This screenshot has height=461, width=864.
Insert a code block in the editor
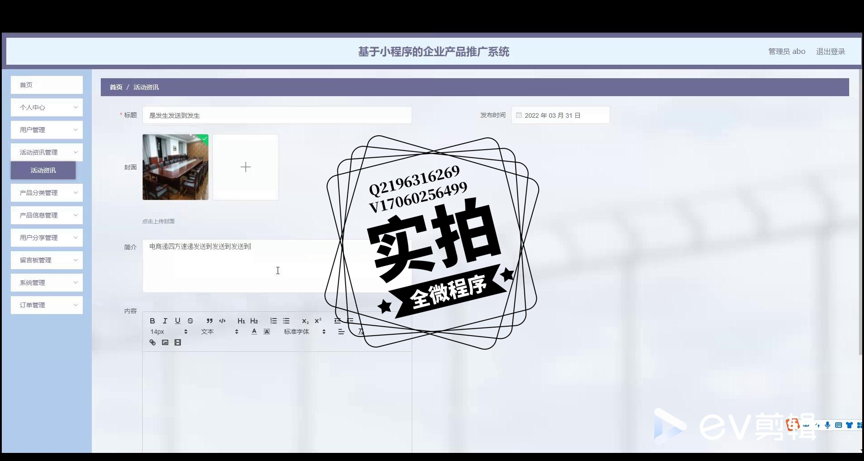(x=222, y=321)
